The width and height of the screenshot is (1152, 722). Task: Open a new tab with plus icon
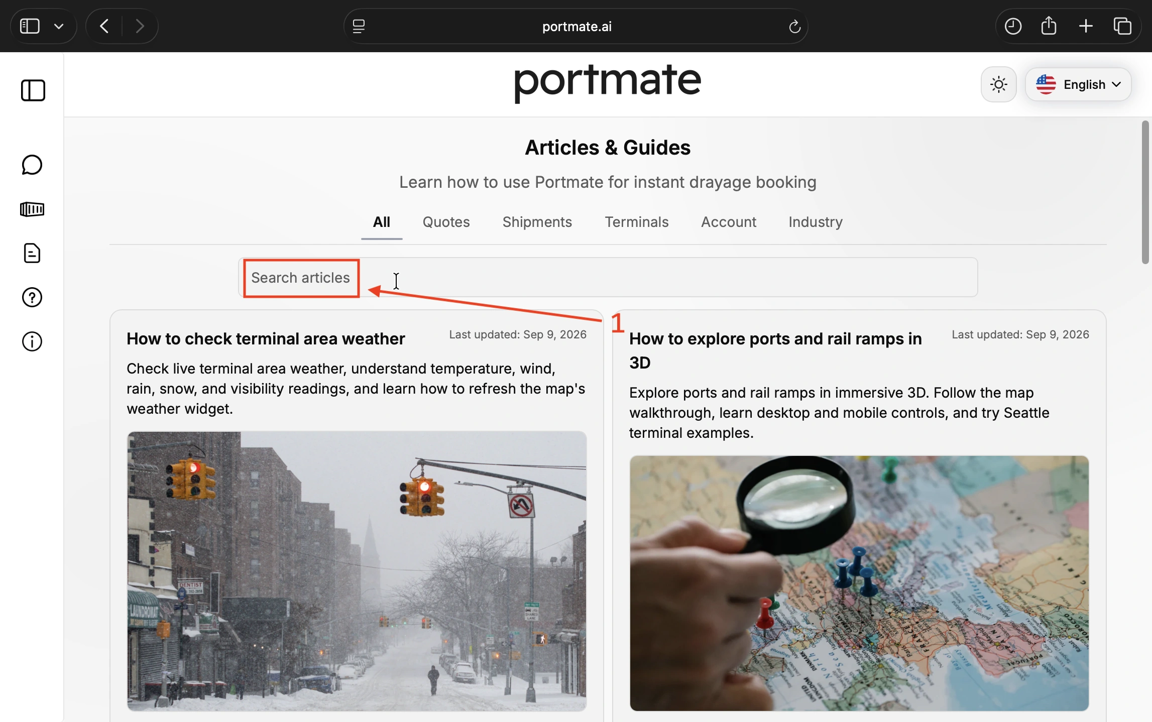tap(1086, 26)
